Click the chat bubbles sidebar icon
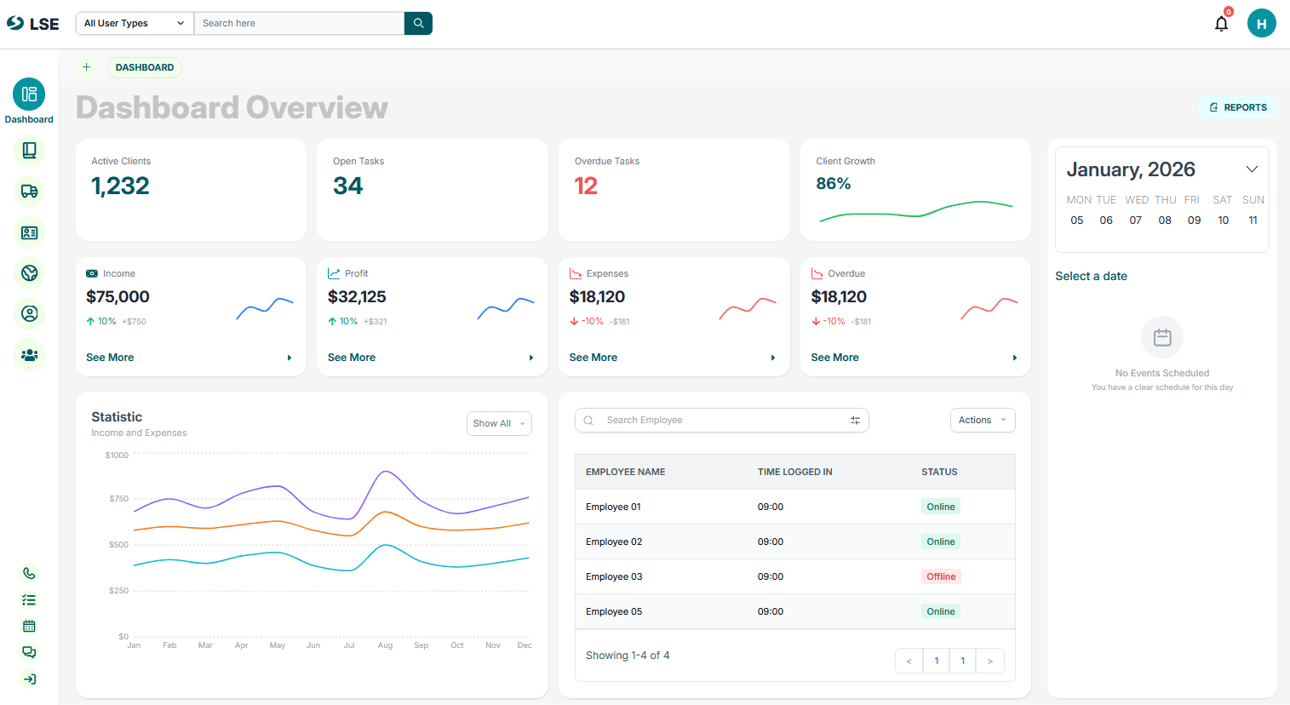 (x=29, y=653)
